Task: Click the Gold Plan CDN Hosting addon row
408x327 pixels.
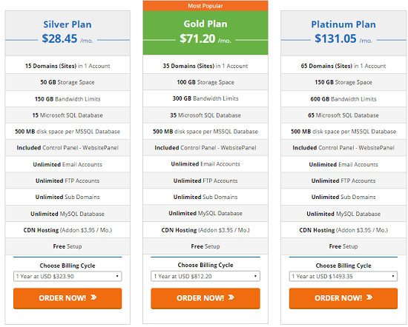Action: coord(205,230)
